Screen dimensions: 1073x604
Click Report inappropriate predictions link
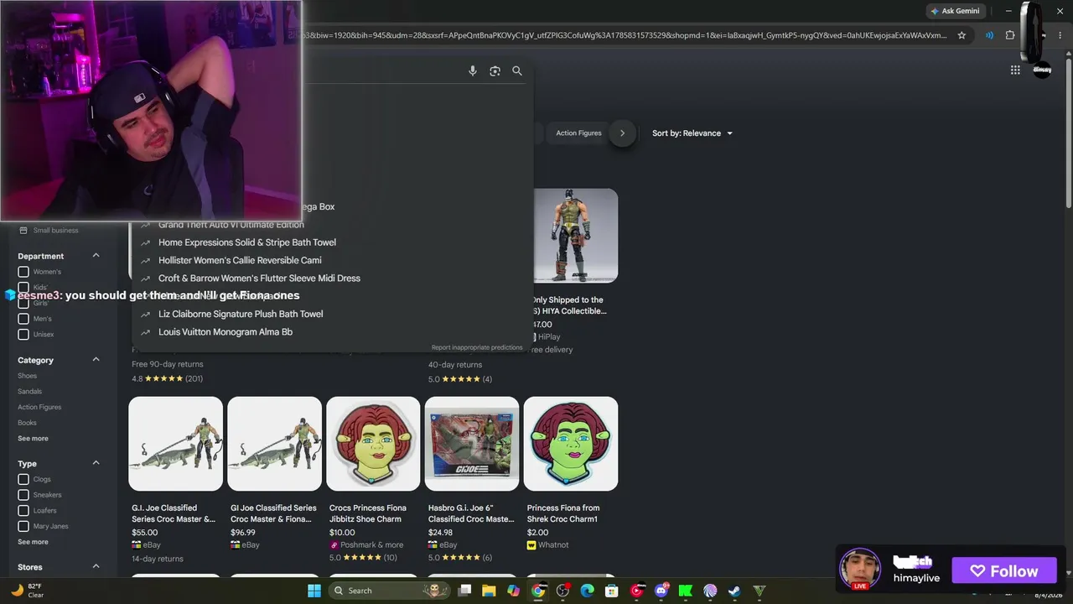477,347
